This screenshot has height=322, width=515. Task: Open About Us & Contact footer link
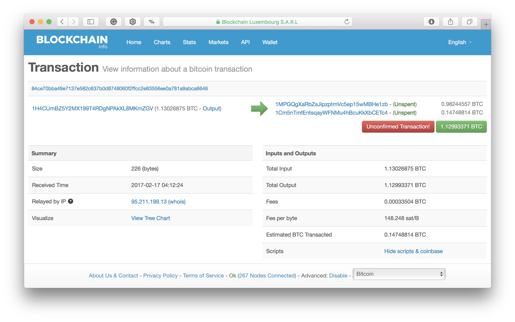click(x=113, y=276)
